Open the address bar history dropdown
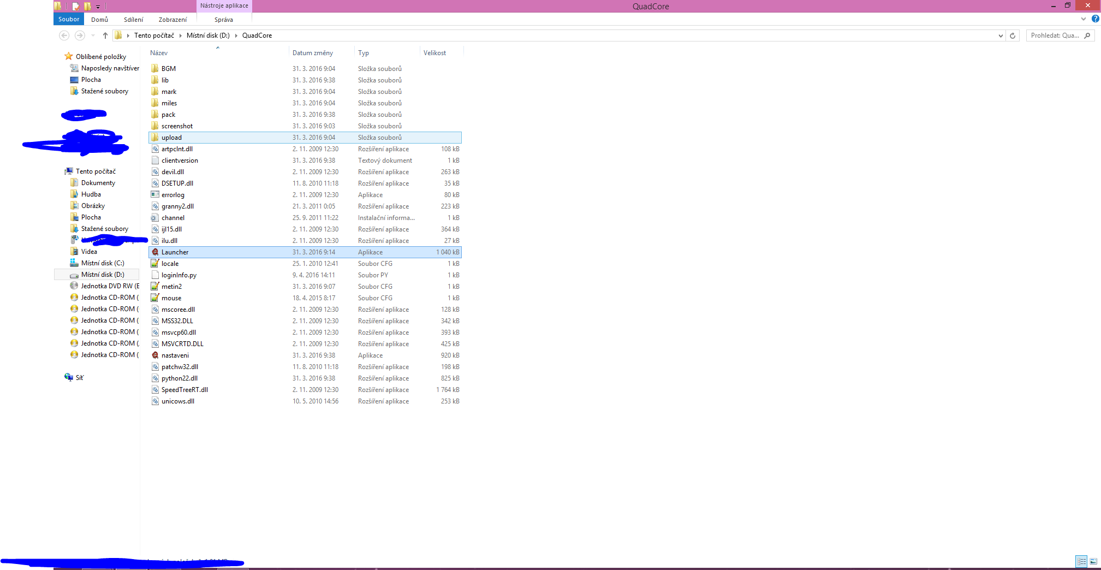 click(x=1001, y=35)
